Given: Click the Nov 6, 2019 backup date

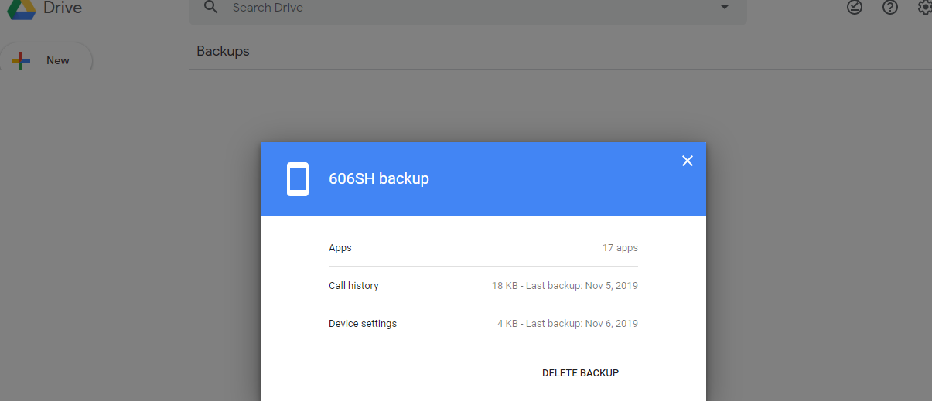Looking at the screenshot, I should [x=610, y=324].
